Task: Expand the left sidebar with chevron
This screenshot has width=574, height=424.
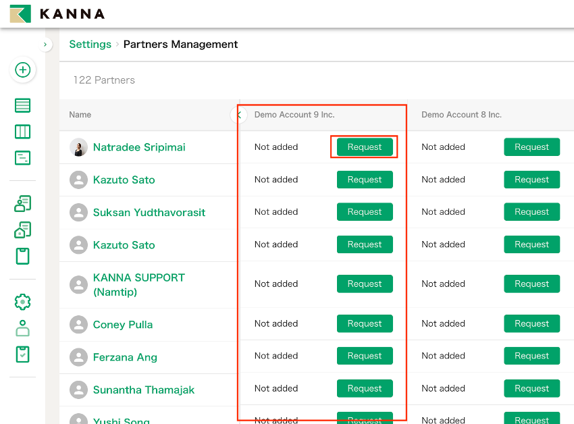Action: click(x=45, y=45)
